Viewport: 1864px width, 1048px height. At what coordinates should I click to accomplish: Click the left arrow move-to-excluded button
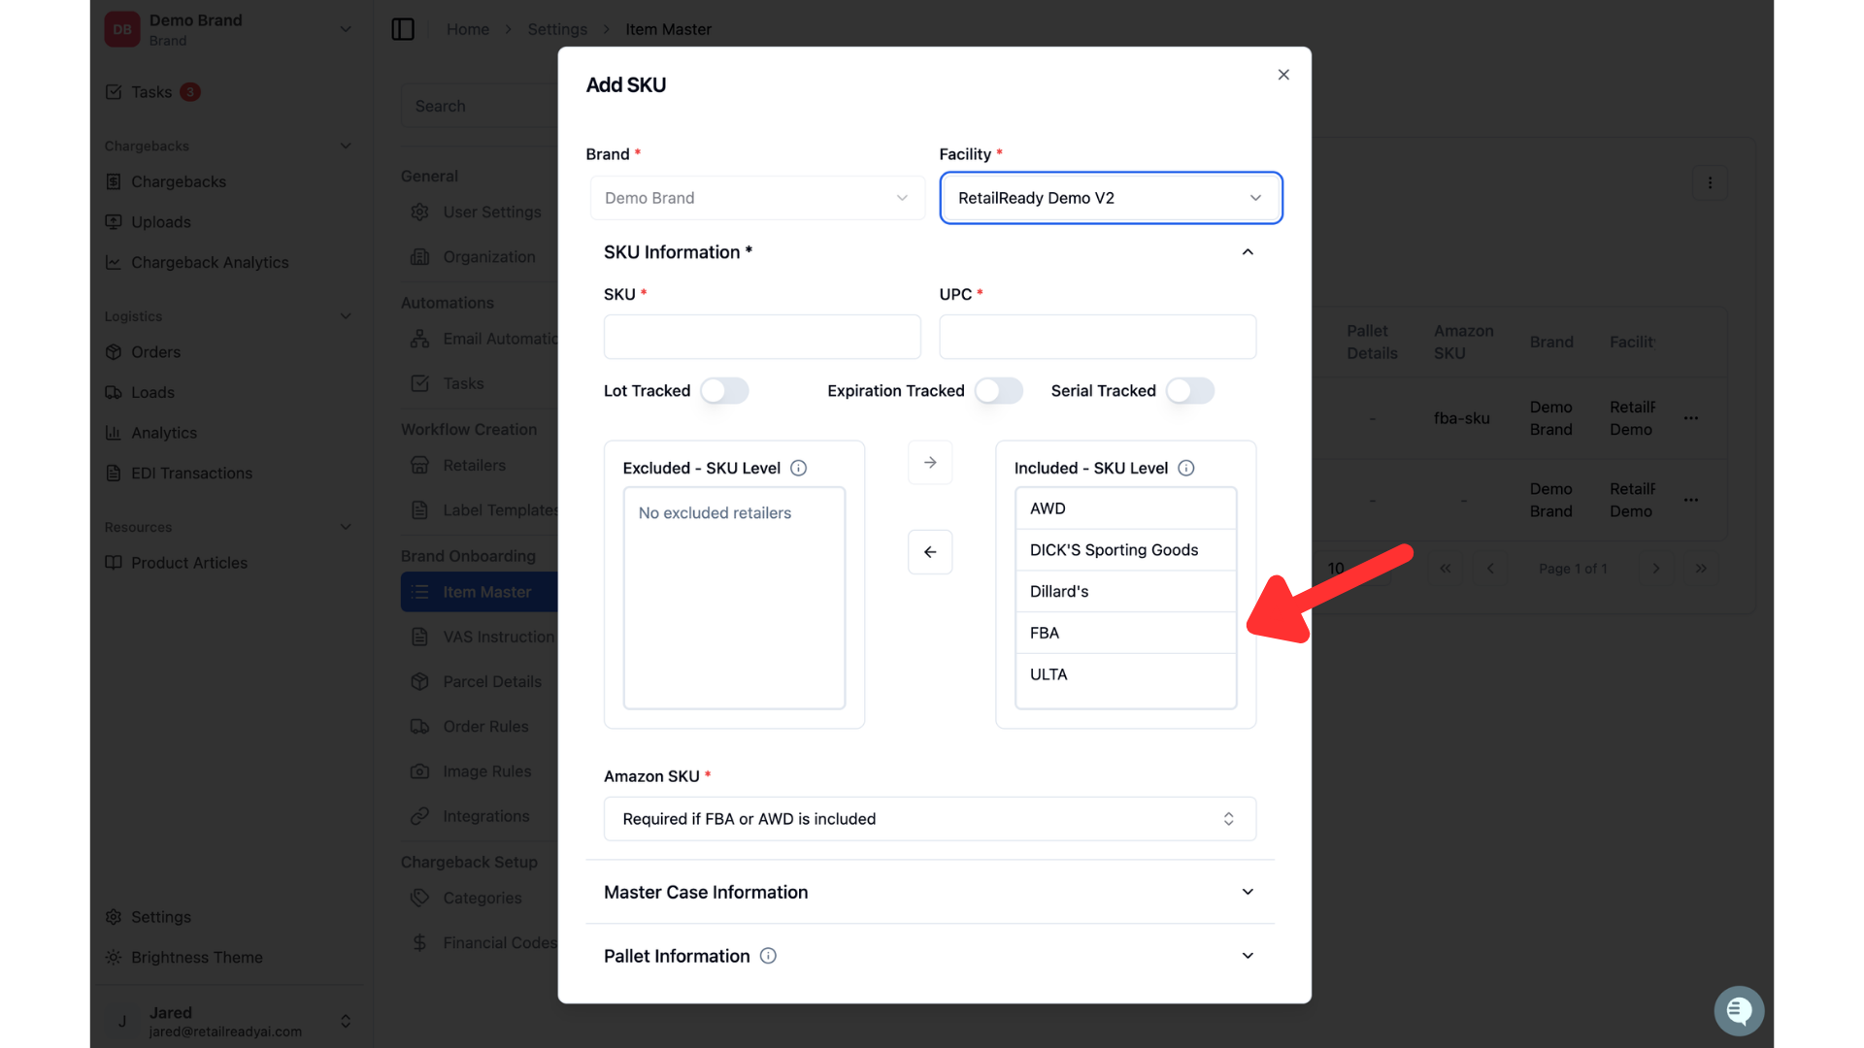[929, 552]
